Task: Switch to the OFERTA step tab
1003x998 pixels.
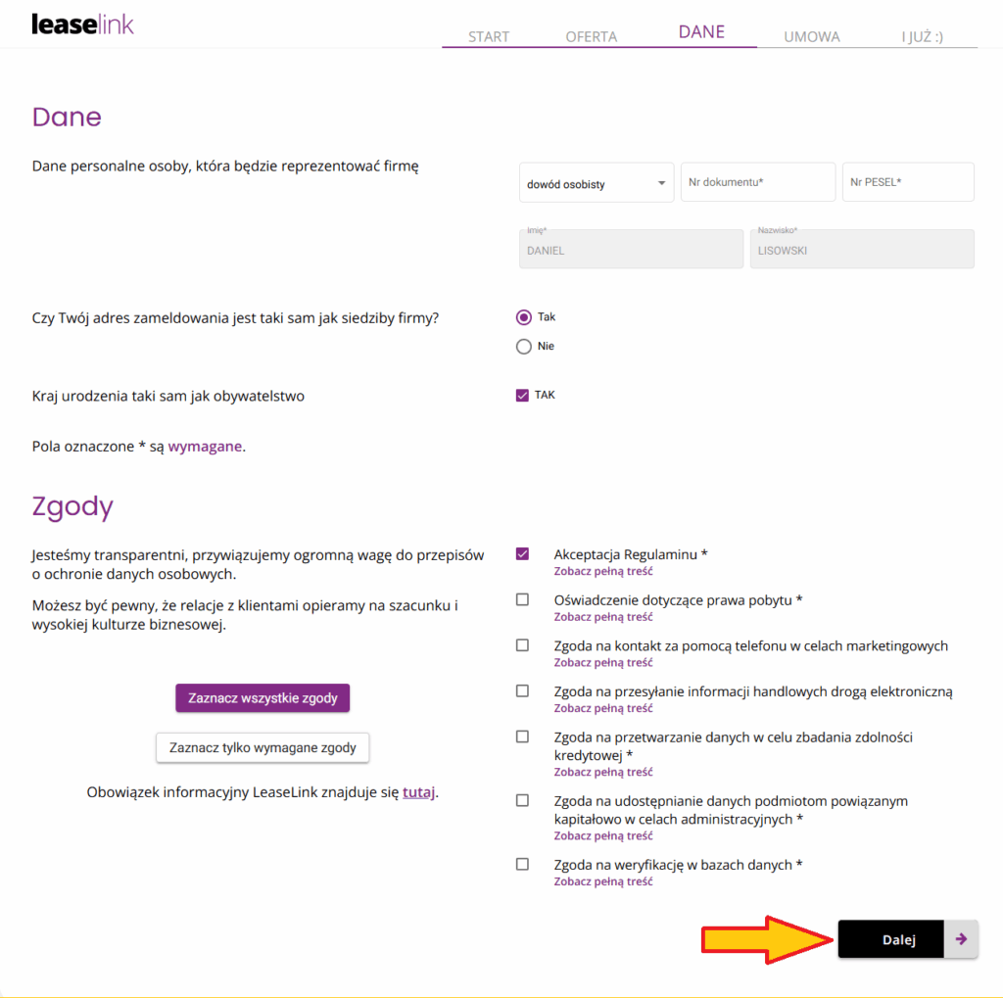Action: click(591, 36)
